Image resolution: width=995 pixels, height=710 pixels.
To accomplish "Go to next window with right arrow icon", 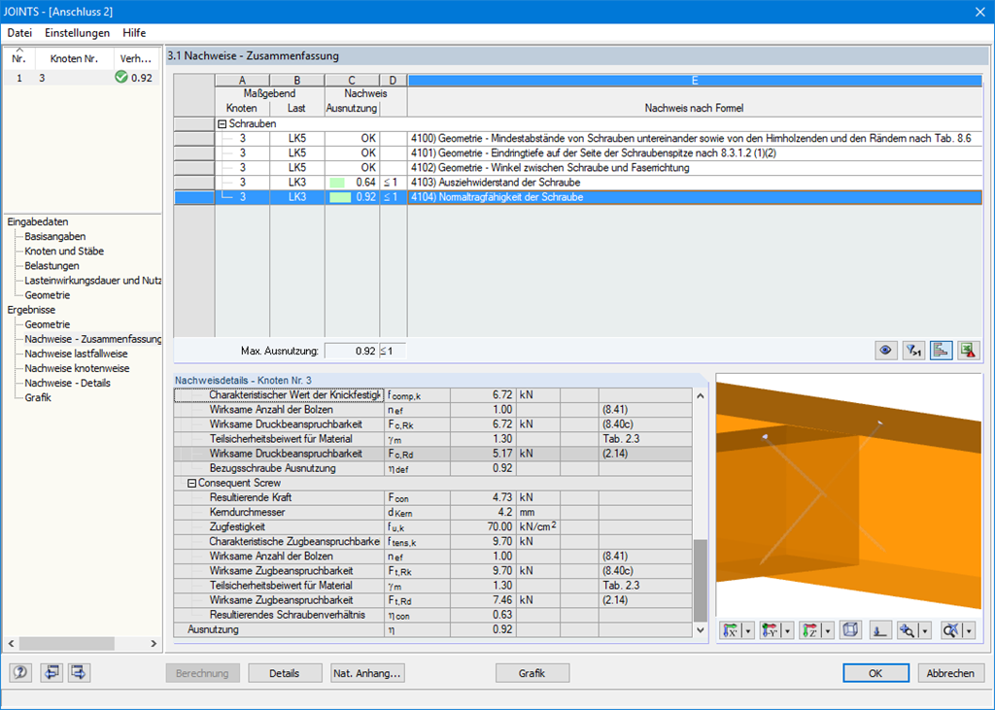I will tap(79, 672).
